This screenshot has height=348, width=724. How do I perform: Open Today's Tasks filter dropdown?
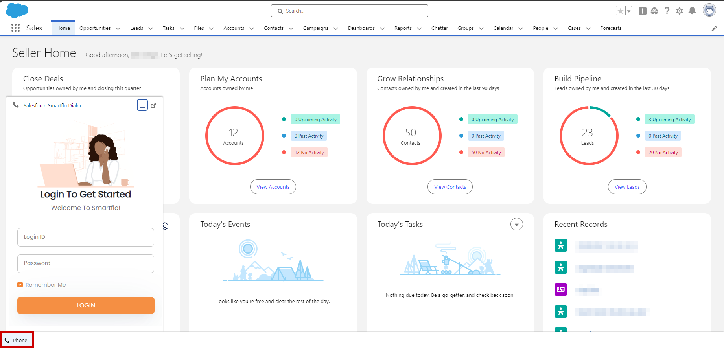click(x=517, y=224)
